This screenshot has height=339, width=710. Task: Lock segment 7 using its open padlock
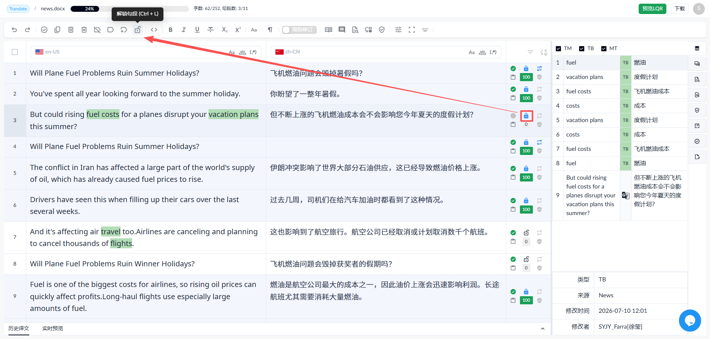pyautogui.click(x=526, y=233)
